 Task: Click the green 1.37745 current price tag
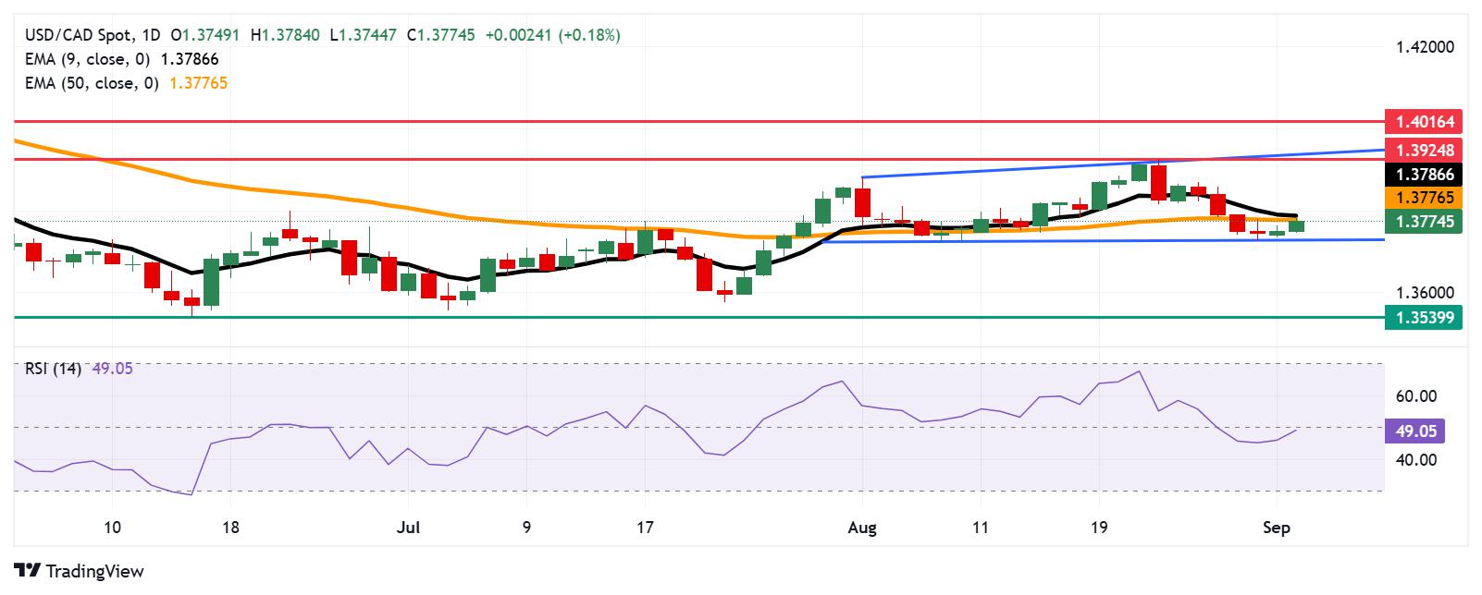coord(1425,221)
